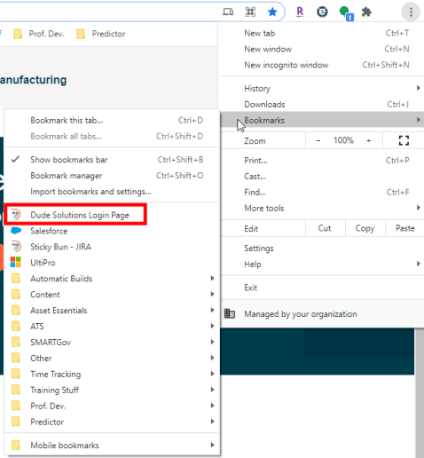The width and height of the screenshot is (424, 458).
Task: Open New incognito window
Action: click(322, 65)
